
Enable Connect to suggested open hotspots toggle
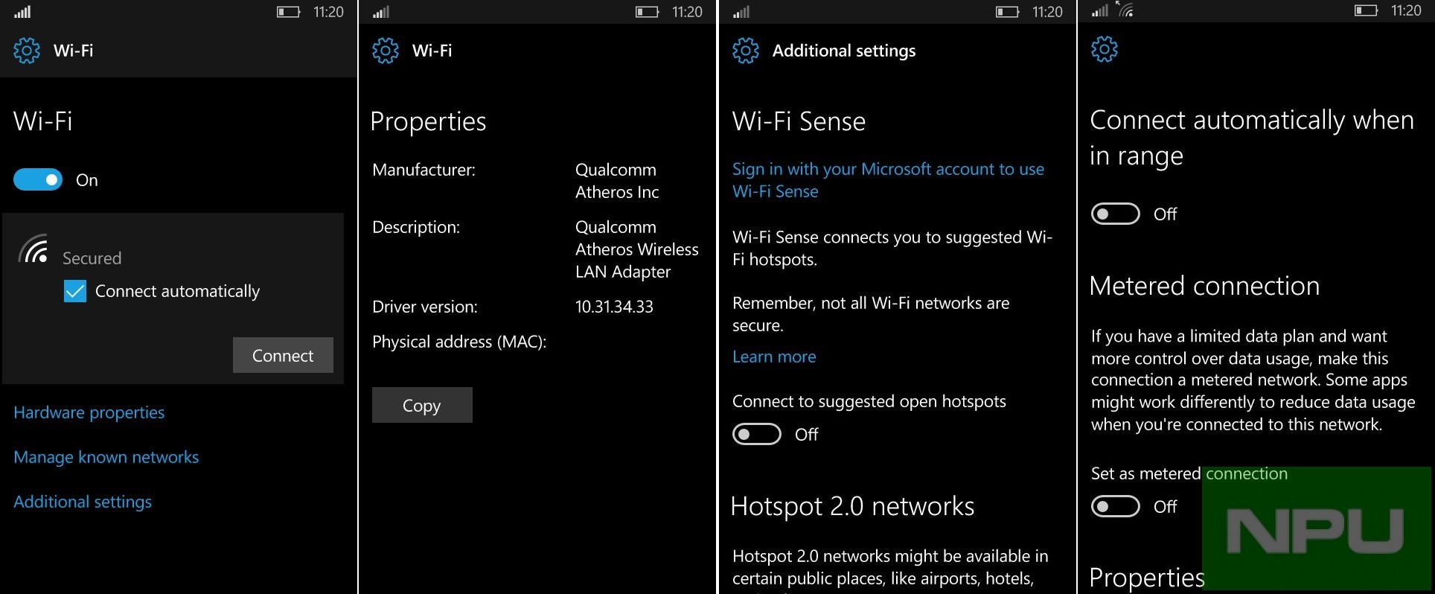pyautogui.click(x=757, y=434)
